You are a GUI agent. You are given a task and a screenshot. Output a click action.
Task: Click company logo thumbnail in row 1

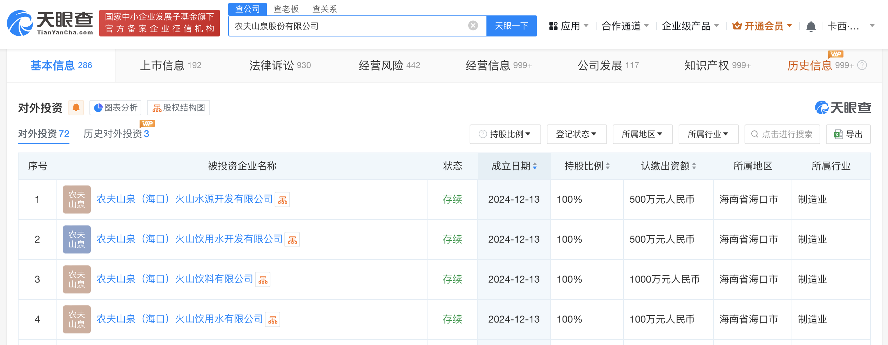[77, 199]
